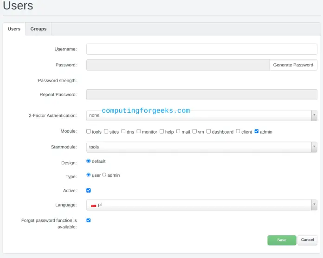Focus the Username input field
This screenshot has width=323, height=258.
click(201, 49)
